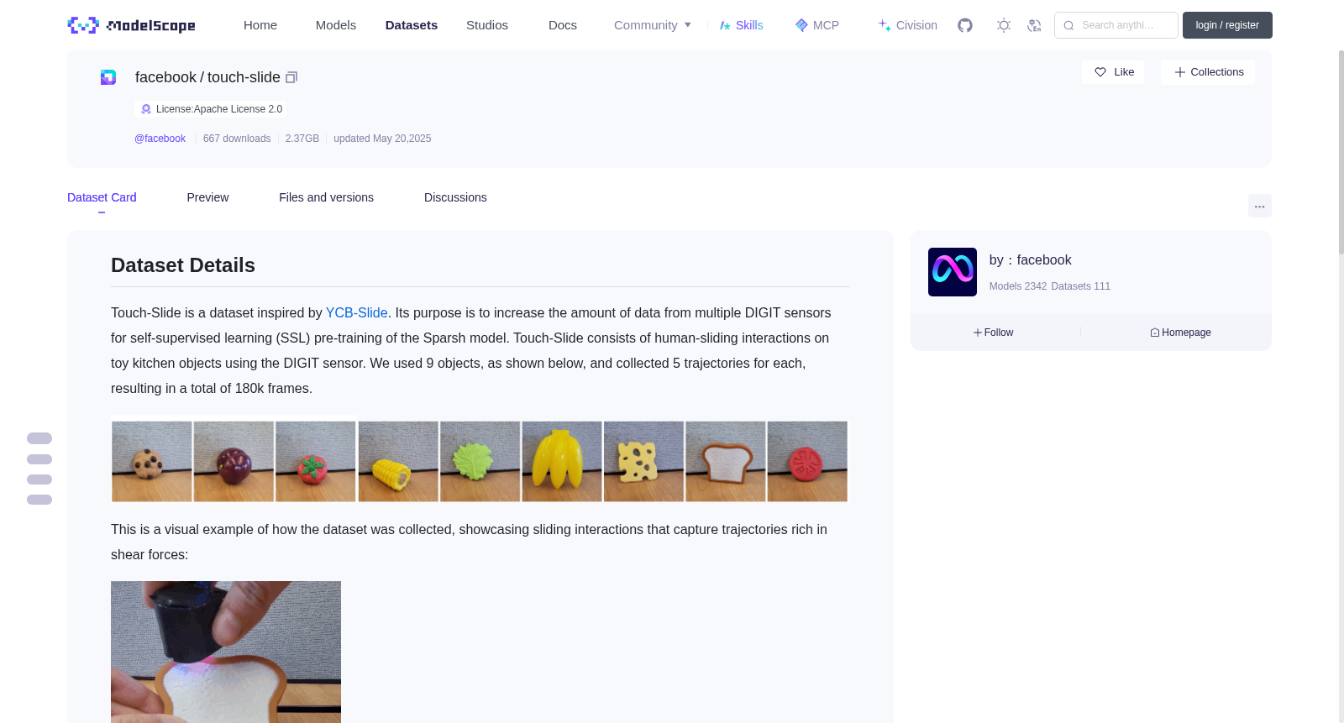Click the "667 downloads" text
This screenshot has height=723, width=1344.
point(237,139)
